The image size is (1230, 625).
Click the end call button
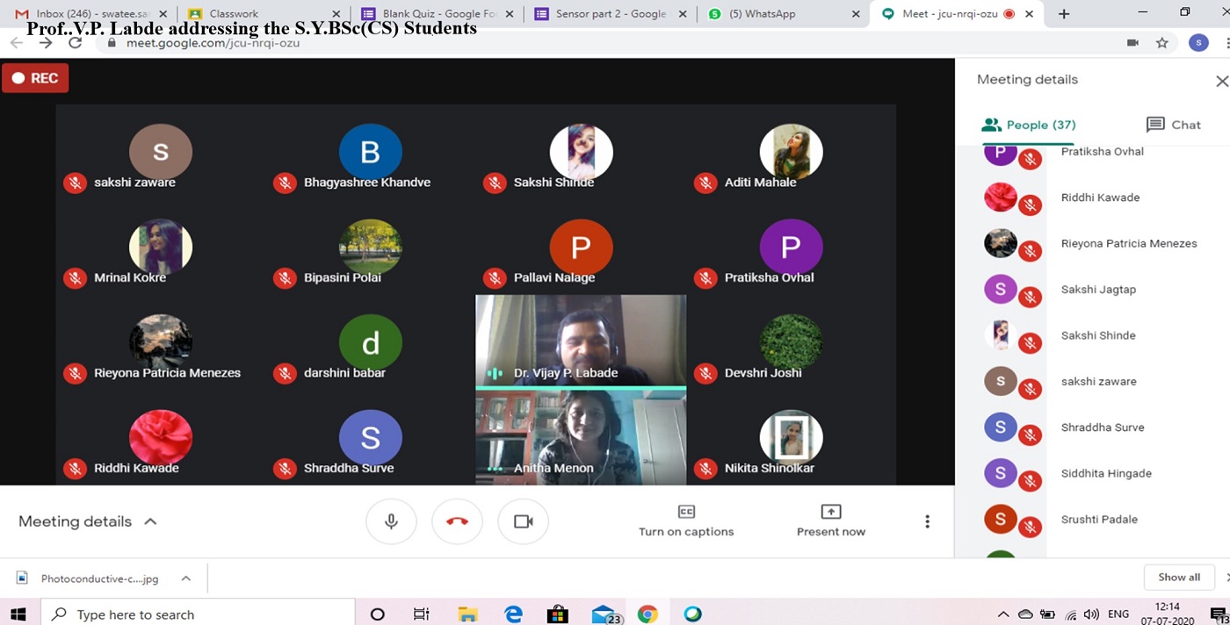pyautogui.click(x=457, y=521)
